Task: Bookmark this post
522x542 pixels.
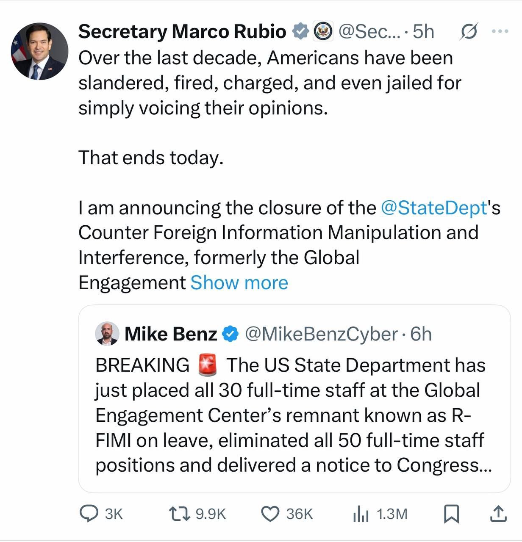Action: click(x=451, y=514)
